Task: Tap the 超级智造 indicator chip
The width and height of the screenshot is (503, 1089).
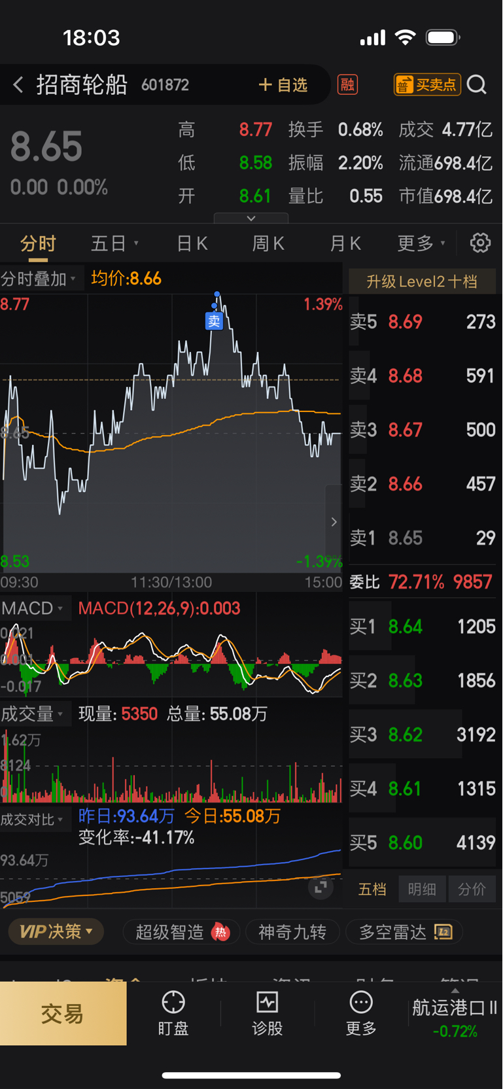Action: point(181,932)
